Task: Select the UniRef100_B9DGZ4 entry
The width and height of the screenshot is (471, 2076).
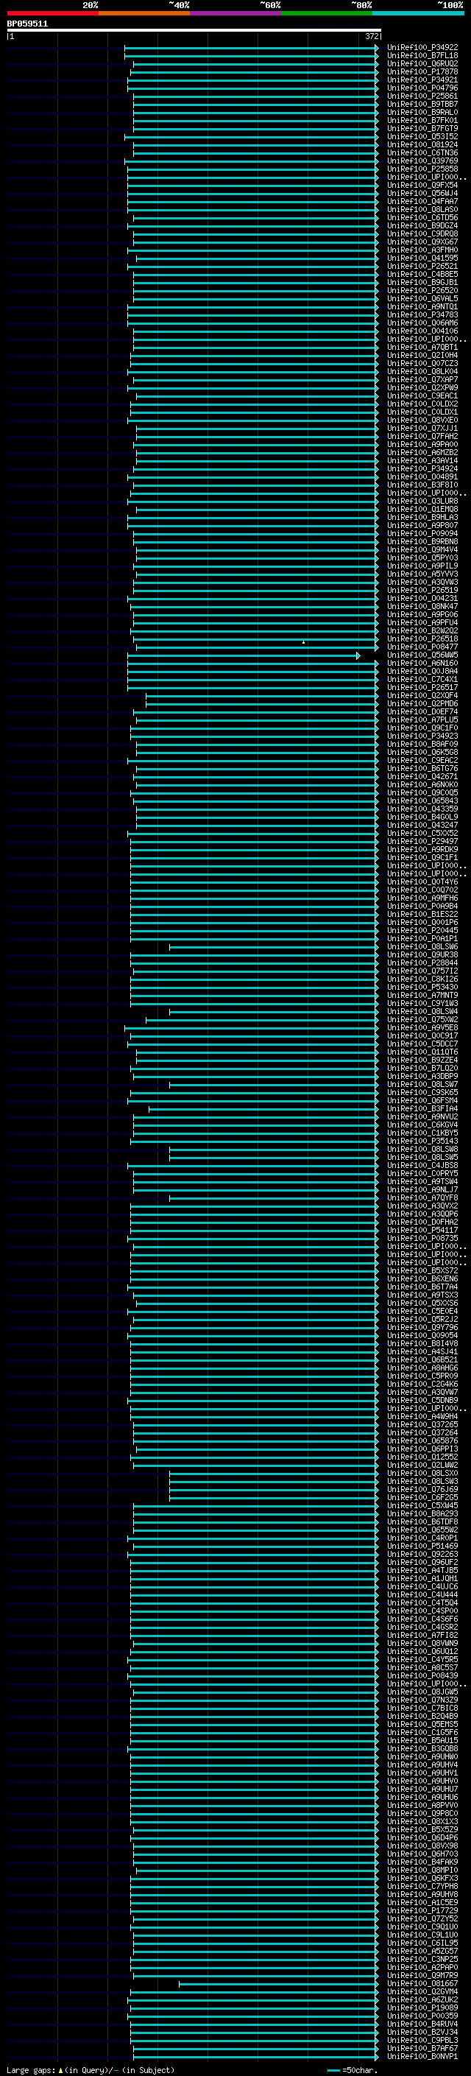Action: point(422,225)
